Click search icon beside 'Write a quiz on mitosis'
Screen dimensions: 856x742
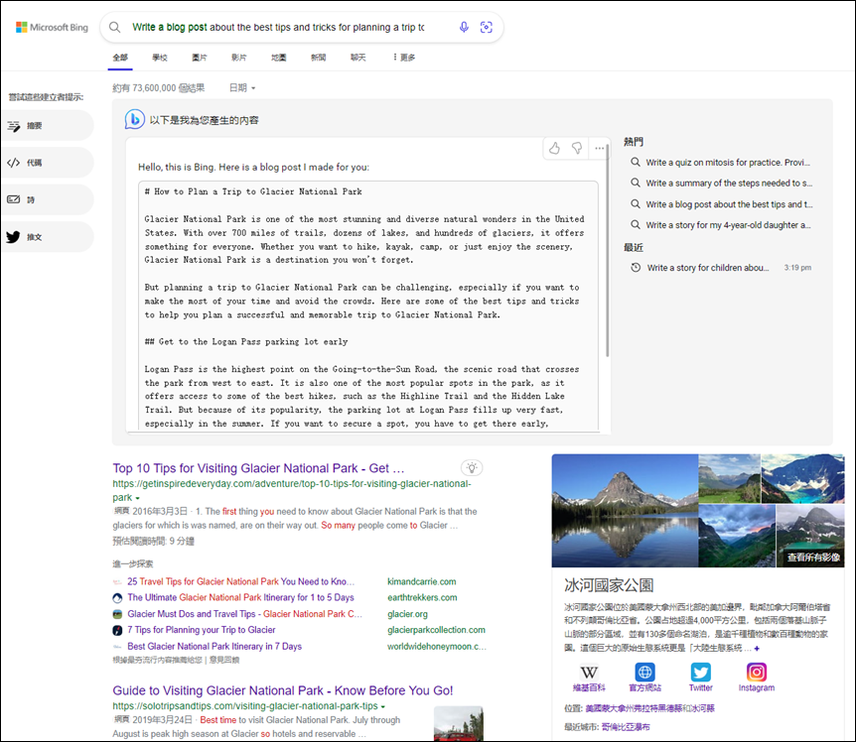[x=636, y=162]
